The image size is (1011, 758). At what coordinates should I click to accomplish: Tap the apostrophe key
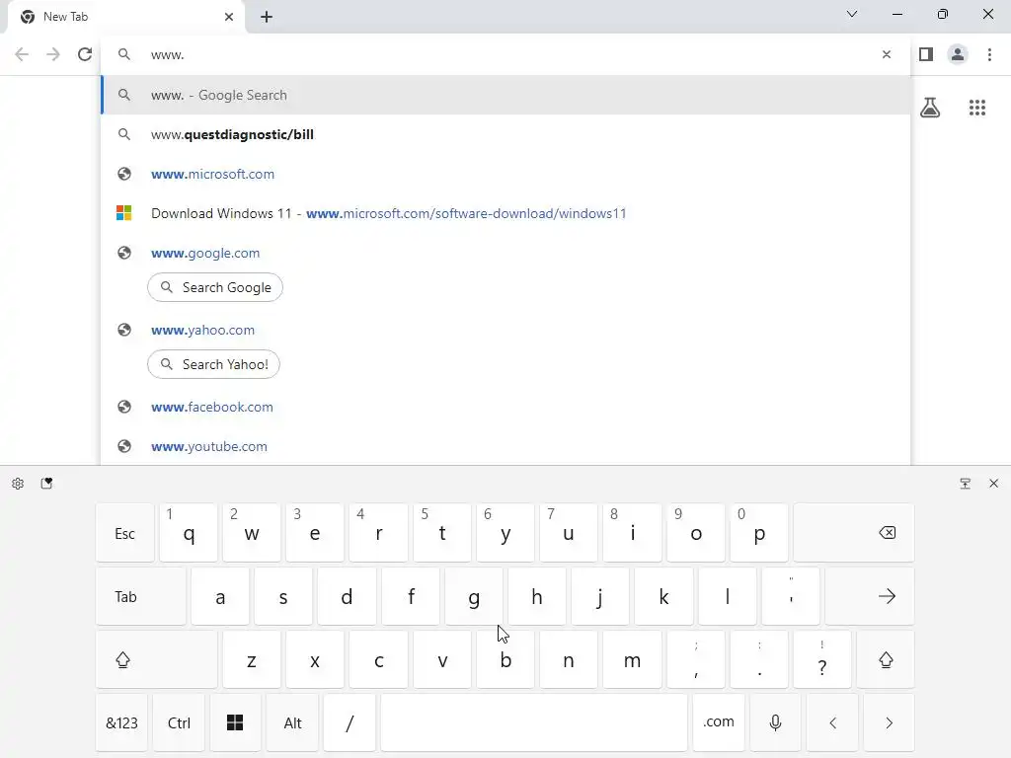pyautogui.click(x=791, y=596)
